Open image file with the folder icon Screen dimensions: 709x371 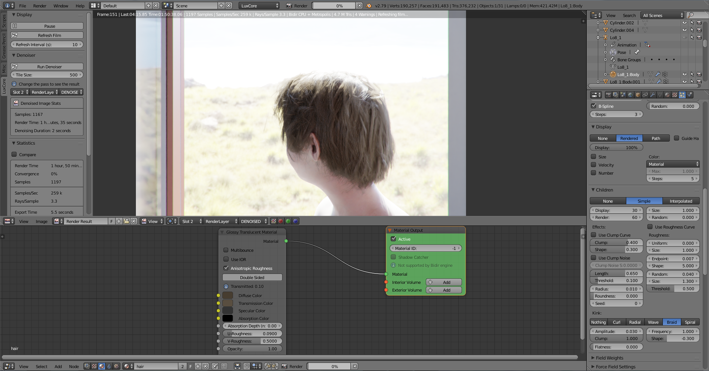pyautogui.click(x=126, y=221)
